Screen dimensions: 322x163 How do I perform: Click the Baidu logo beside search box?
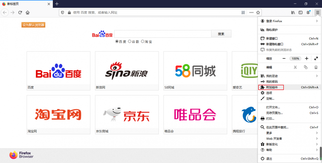coord(102,34)
